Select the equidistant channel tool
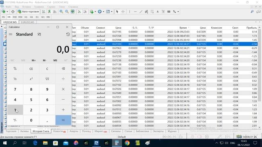 tap(147, 11)
